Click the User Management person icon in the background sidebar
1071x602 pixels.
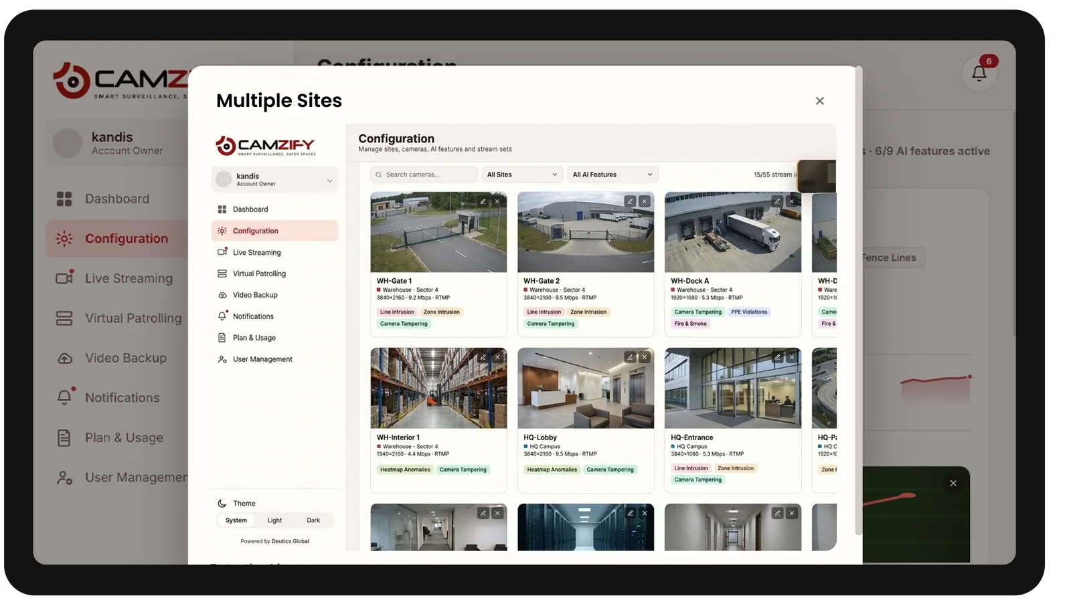(64, 478)
